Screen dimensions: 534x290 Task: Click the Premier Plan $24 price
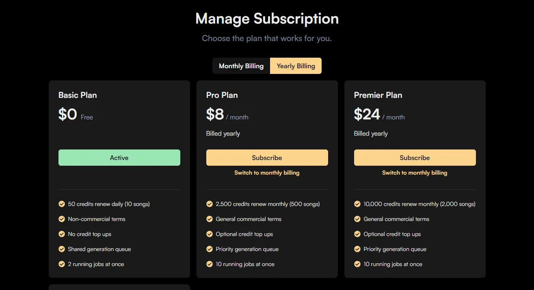pos(367,115)
